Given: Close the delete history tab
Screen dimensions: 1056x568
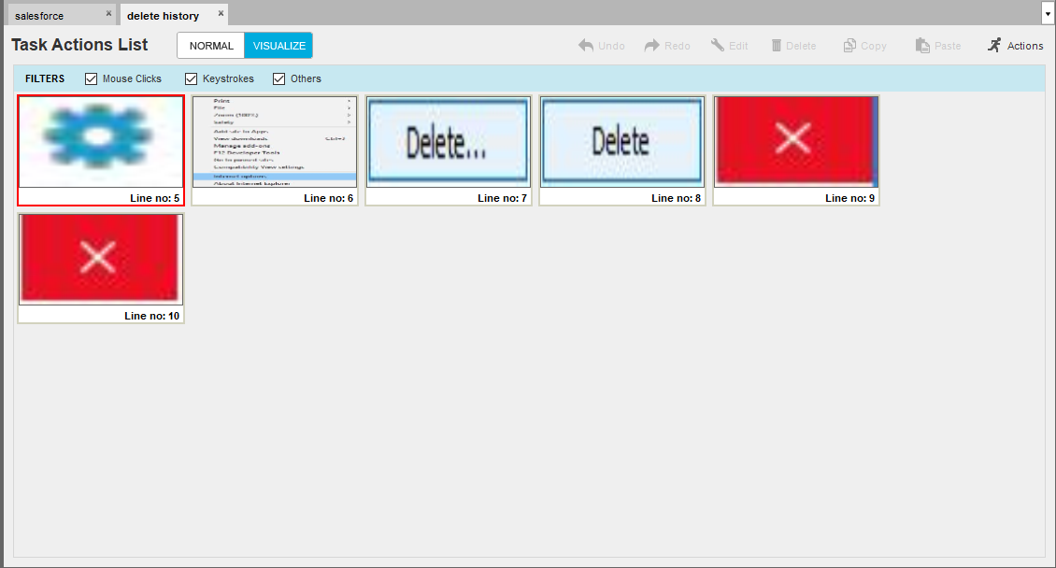Looking at the screenshot, I should point(221,13).
